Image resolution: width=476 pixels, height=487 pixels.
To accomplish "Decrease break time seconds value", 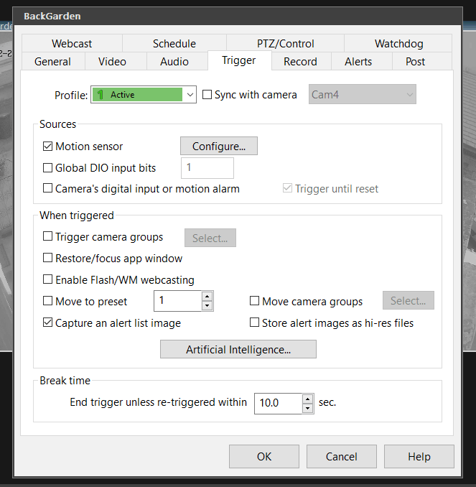I will (x=308, y=408).
